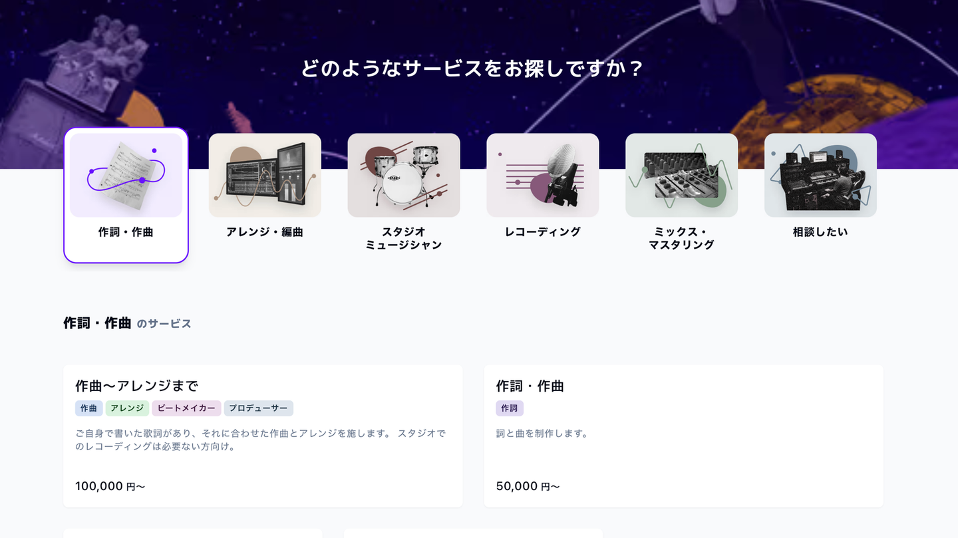Select the 作詞・作曲 sheet music icon
The width and height of the screenshot is (958, 538).
126,176
